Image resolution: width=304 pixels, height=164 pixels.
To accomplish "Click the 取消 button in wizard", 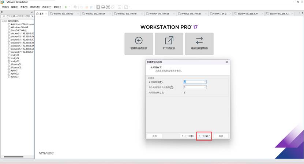I will tap(221, 136).
